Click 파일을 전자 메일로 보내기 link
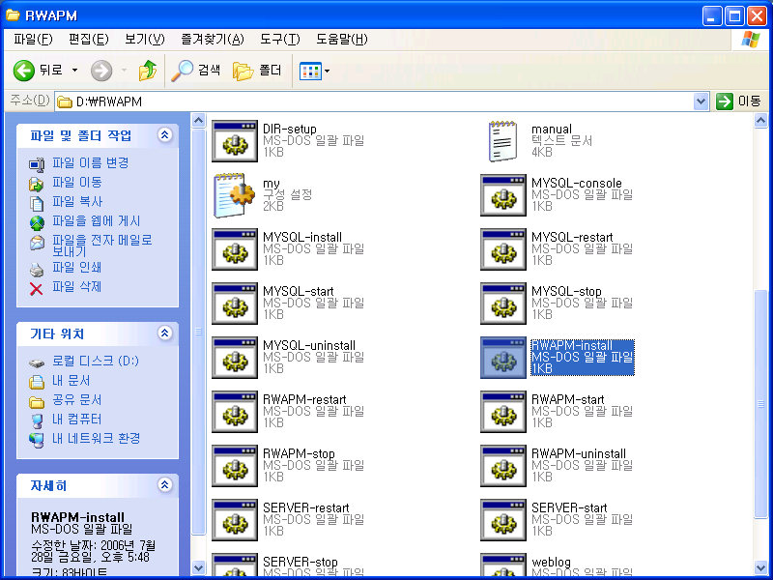Screen dimensions: 773x580 [102, 246]
